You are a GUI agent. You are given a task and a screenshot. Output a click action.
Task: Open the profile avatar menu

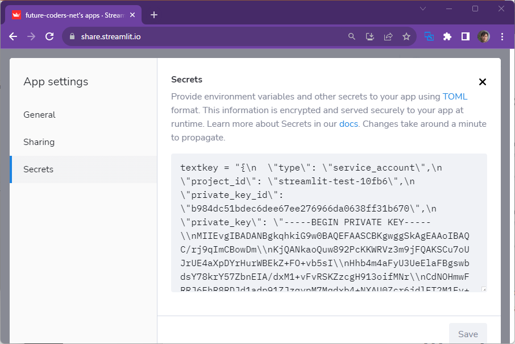click(484, 36)
